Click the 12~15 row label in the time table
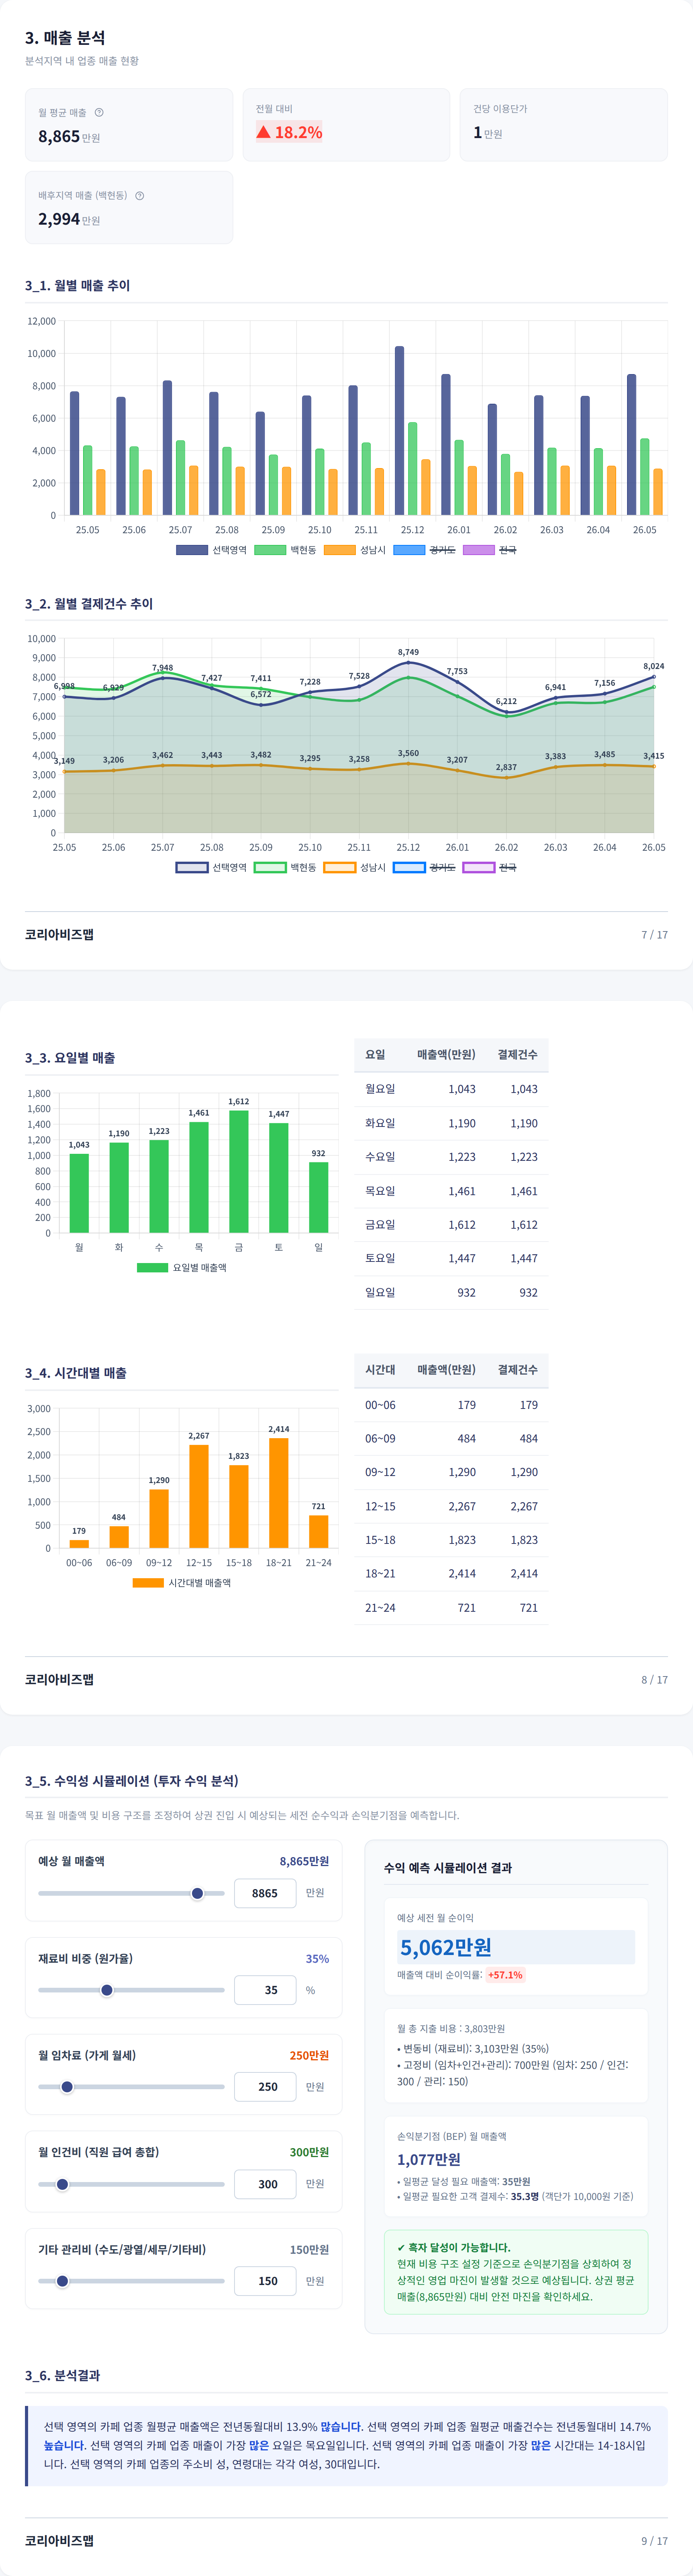 coord(380,1506)
